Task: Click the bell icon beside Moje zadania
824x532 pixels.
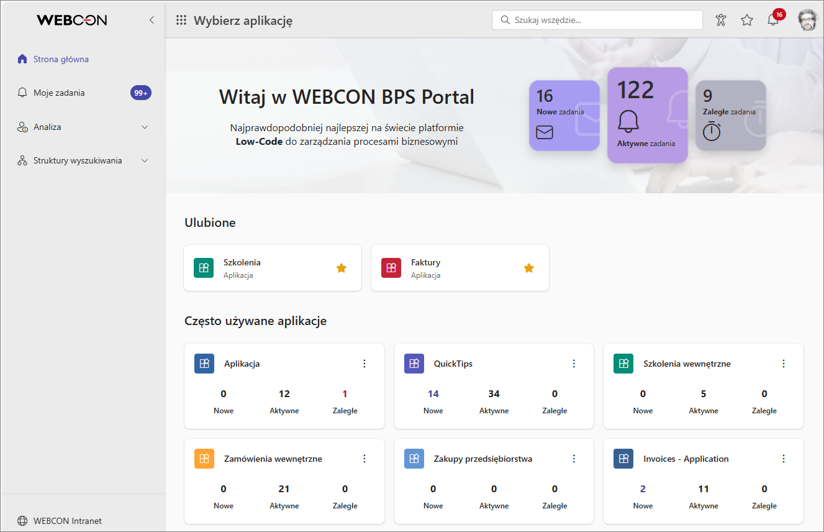Action: [x=22, y=93]
